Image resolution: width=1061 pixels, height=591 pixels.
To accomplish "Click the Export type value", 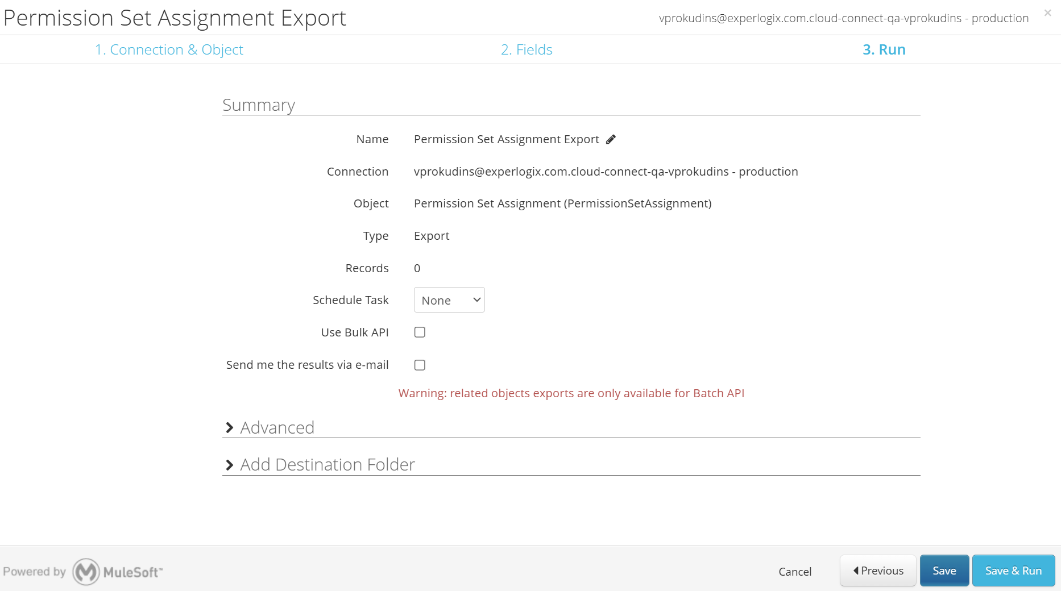I will [x=432, y=236].
